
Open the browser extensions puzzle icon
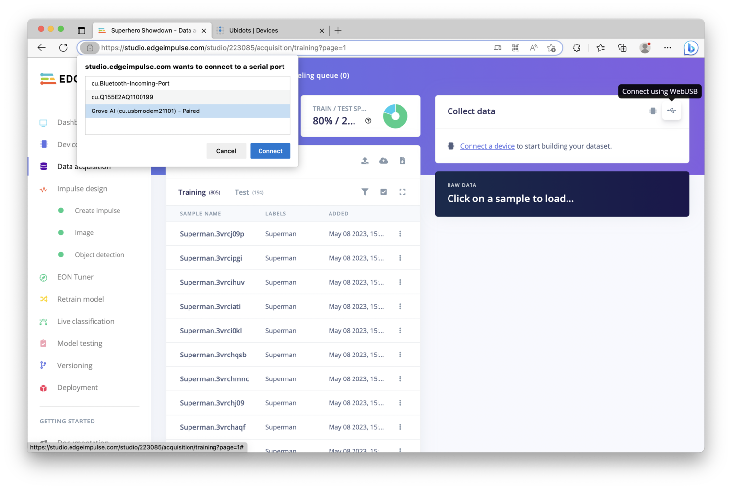577,48
